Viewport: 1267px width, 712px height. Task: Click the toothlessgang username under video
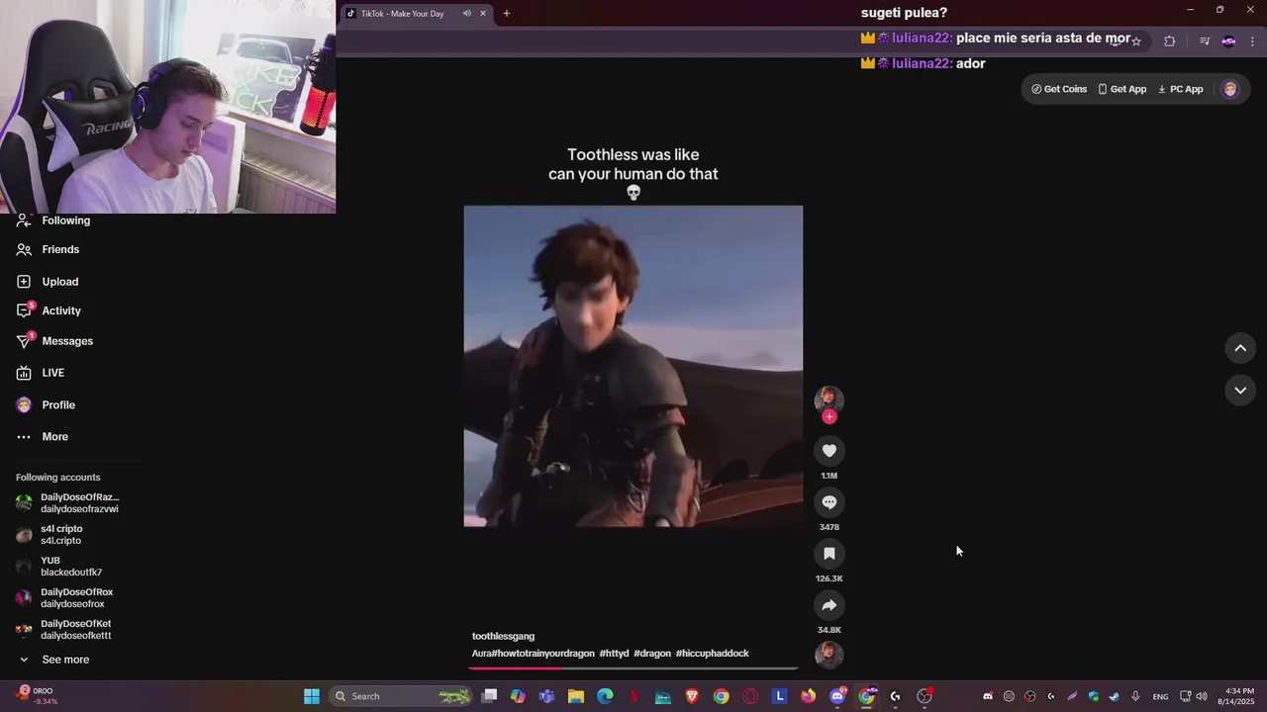[x=503, y=636]
